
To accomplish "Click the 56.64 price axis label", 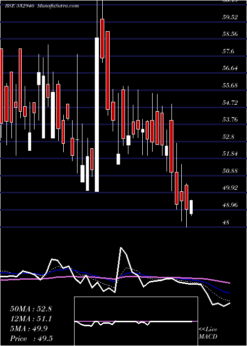I will pyautogui.click(x=230, y=68).
